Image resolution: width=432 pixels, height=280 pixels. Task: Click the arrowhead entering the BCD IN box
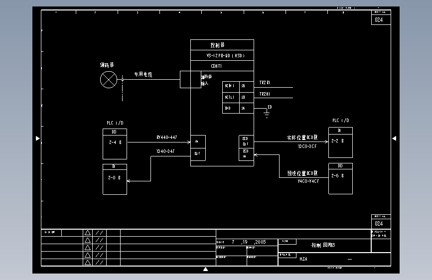(x=256, y=155)
